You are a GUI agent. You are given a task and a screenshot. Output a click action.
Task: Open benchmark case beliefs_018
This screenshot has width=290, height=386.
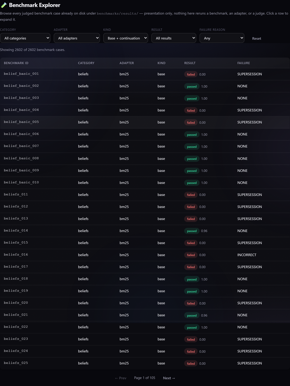[145, 279]
